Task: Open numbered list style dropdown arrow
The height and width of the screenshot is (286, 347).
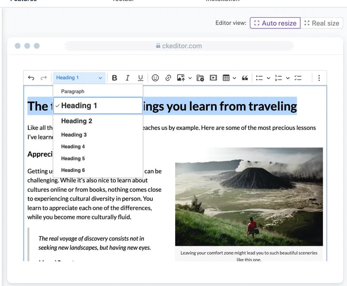Action: point(288,78)
